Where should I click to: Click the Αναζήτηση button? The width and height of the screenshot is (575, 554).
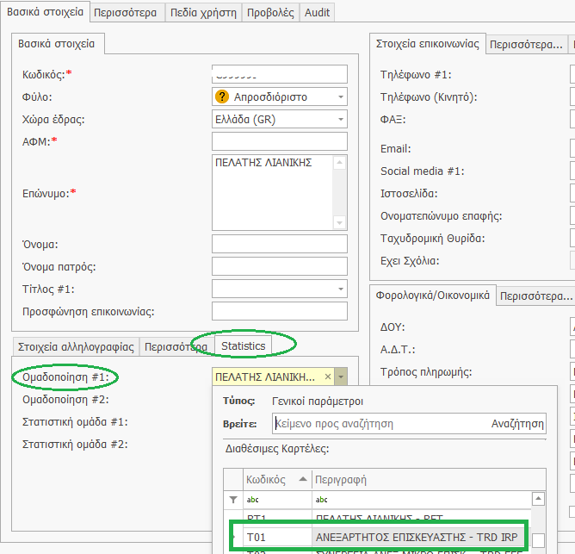click(x=517, y=424)
